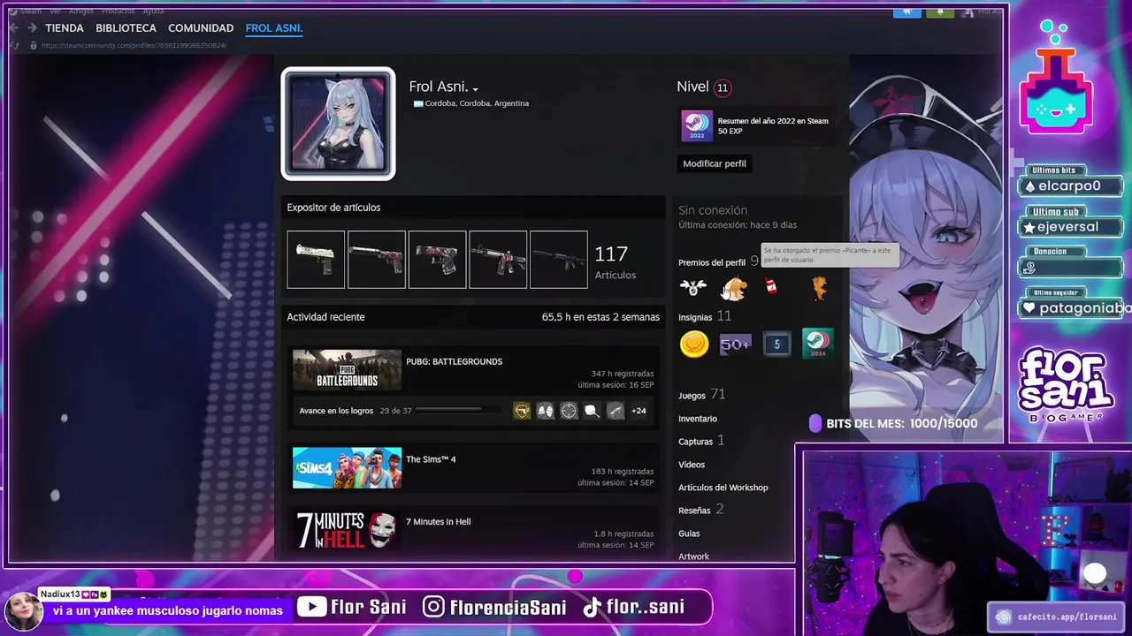
Task: Open the Artwork link
Action: [694, 556]
